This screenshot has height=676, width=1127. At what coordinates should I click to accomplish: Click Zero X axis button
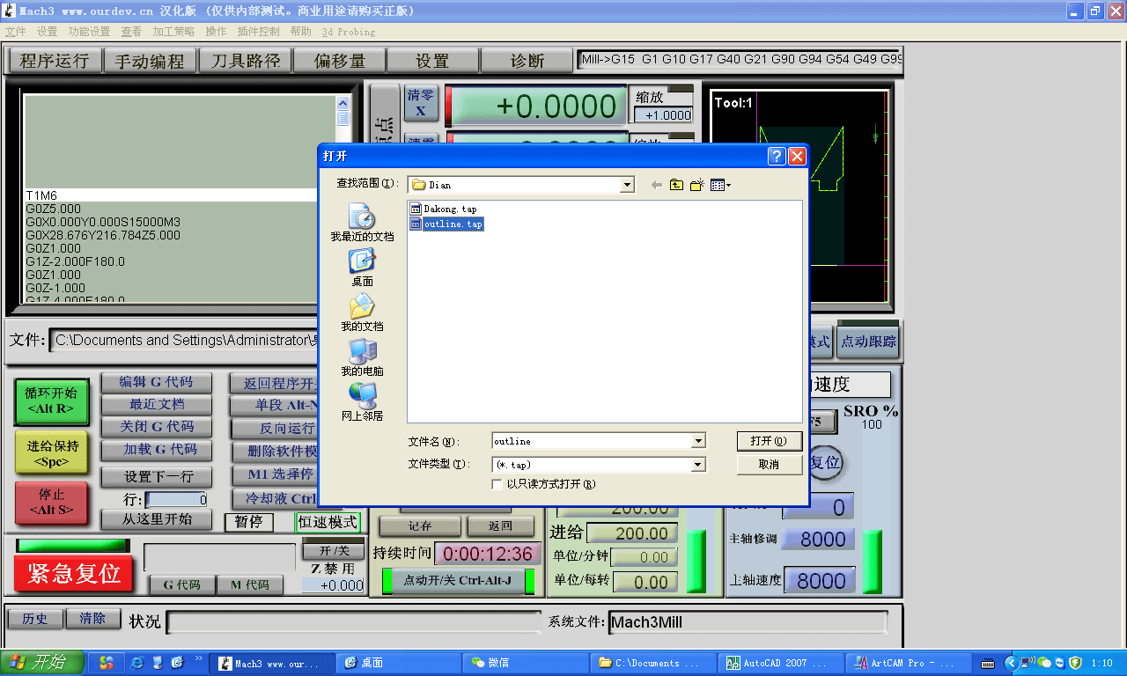(421, 103)
